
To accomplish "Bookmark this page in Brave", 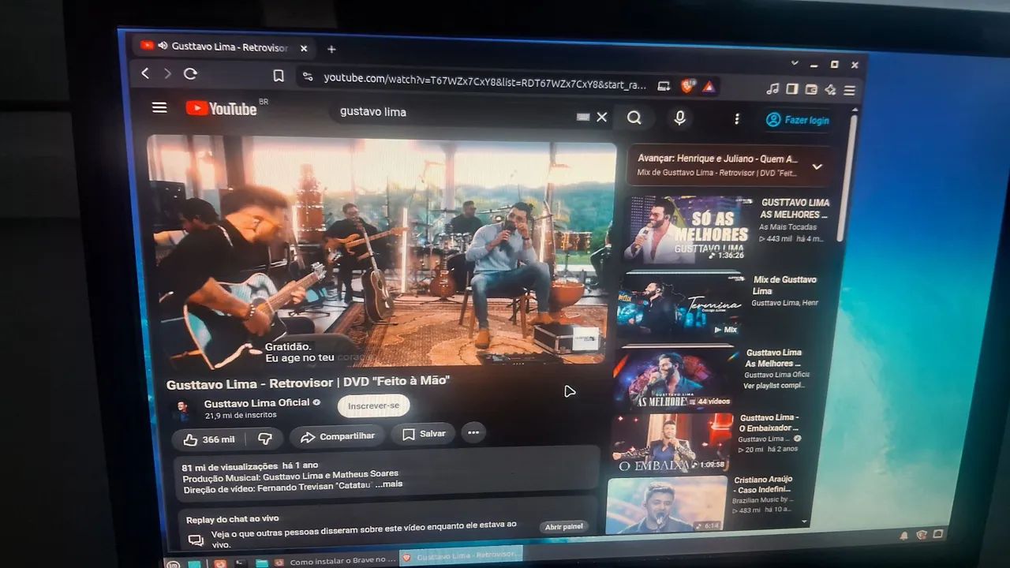I will point(278,76).
